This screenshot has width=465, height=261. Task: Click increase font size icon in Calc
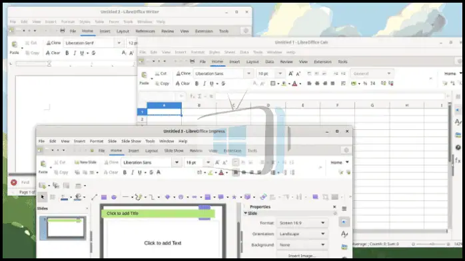290,73
